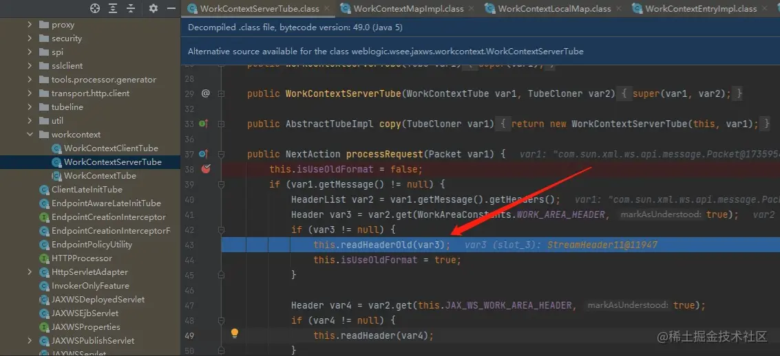
Task: Click the interface icon beside EndpointCreationInterceptor
Action: [44, 217]
